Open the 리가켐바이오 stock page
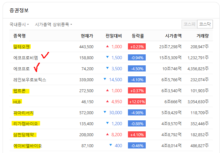Image resolution: width=221 pixels, height=153 pixels. coord(26,124)
